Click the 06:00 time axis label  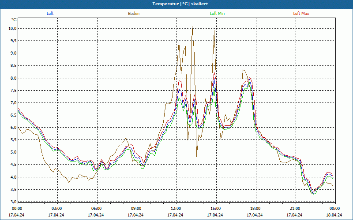click(96, 209)
